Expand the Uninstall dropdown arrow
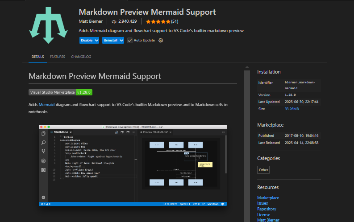Image resolution: width=354 pixels, height=222 pixels. (121, 40)
